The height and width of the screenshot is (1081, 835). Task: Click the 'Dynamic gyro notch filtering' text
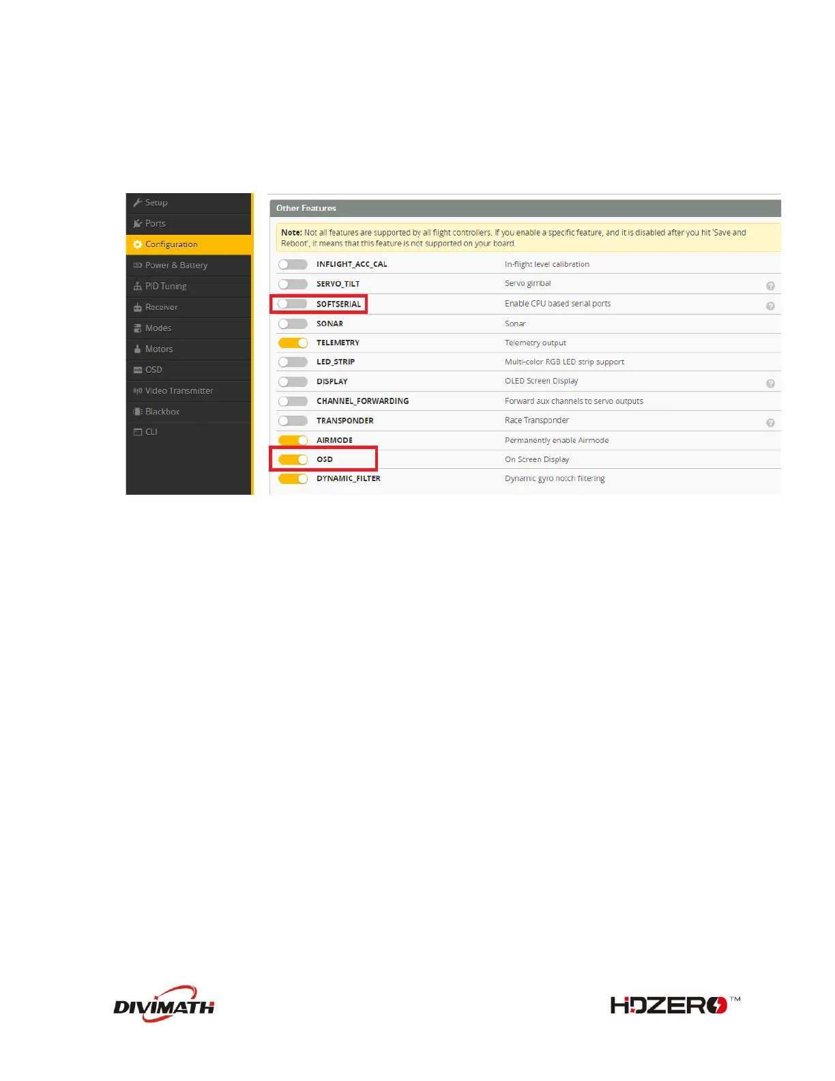(x=555, y=478)
